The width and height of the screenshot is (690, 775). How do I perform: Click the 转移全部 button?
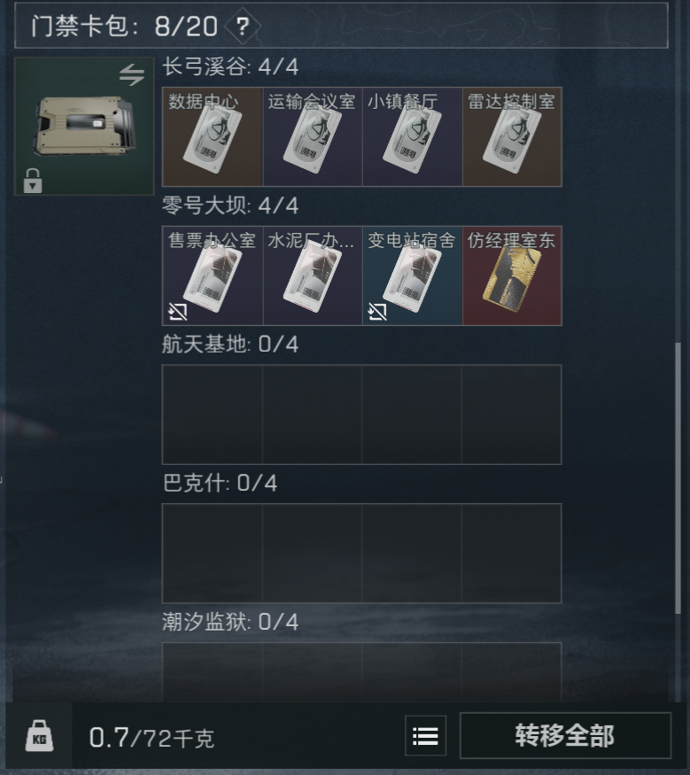coord(565,735)
